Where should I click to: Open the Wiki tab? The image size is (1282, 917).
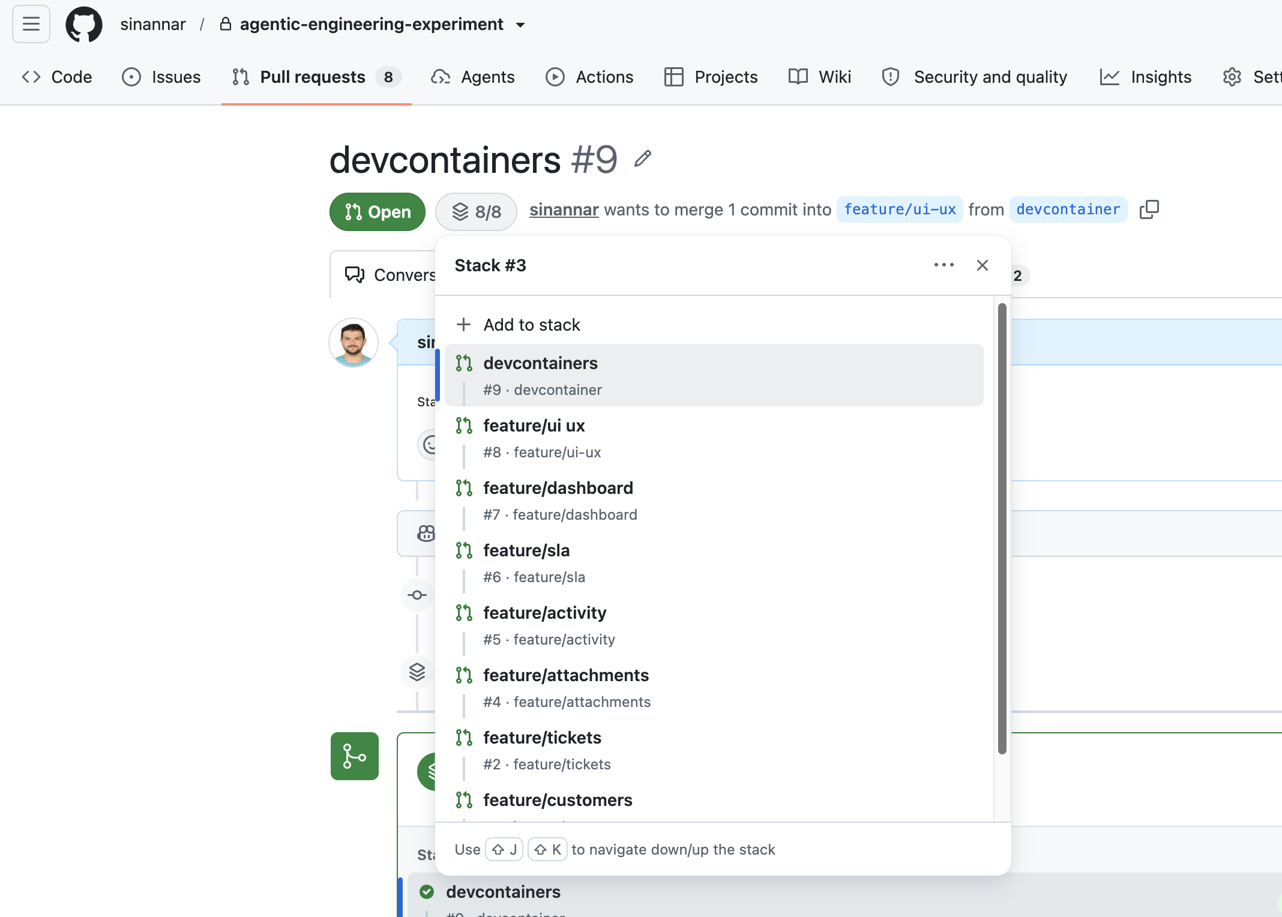[x=820, y=77]
